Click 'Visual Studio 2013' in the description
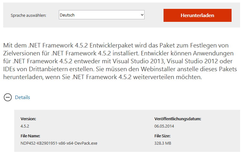 coord(138,61)
